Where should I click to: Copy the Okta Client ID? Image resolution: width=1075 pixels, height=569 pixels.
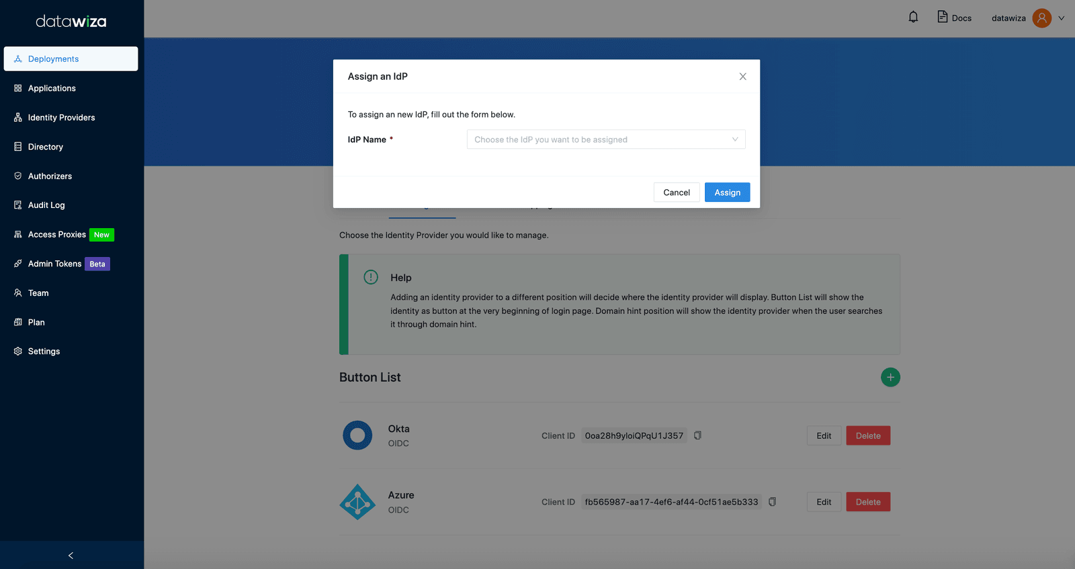click(697, 435)
